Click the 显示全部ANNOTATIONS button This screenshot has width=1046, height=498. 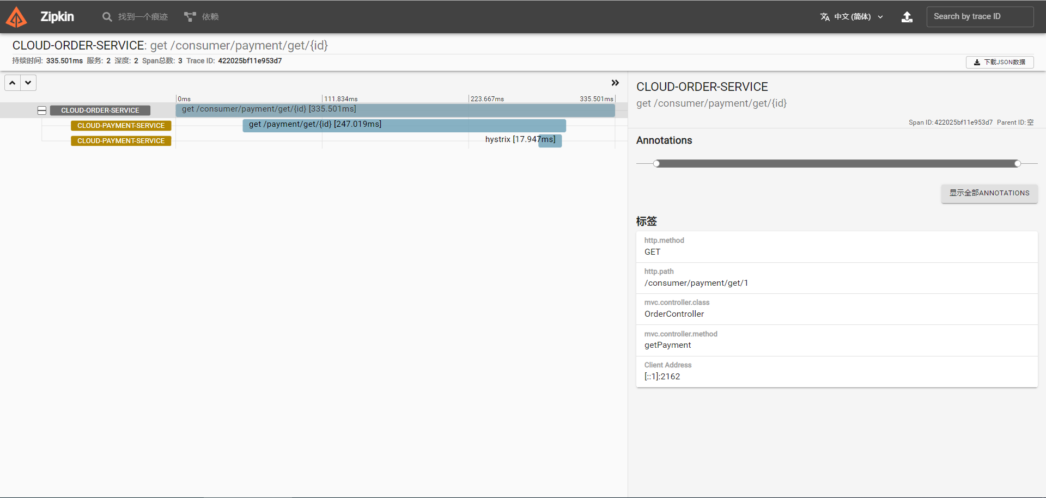[x=989, y=193]
